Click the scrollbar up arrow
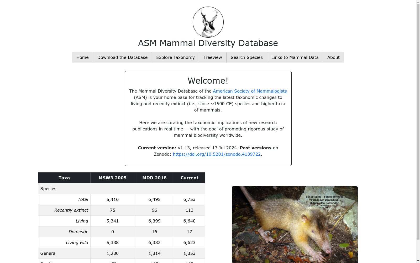The width and height of the screenshot is (420, 263). point(418,2)
